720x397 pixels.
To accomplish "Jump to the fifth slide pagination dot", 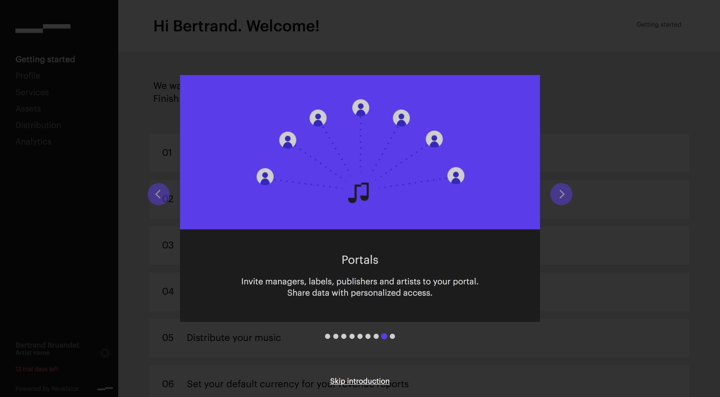I will (360, 336).
